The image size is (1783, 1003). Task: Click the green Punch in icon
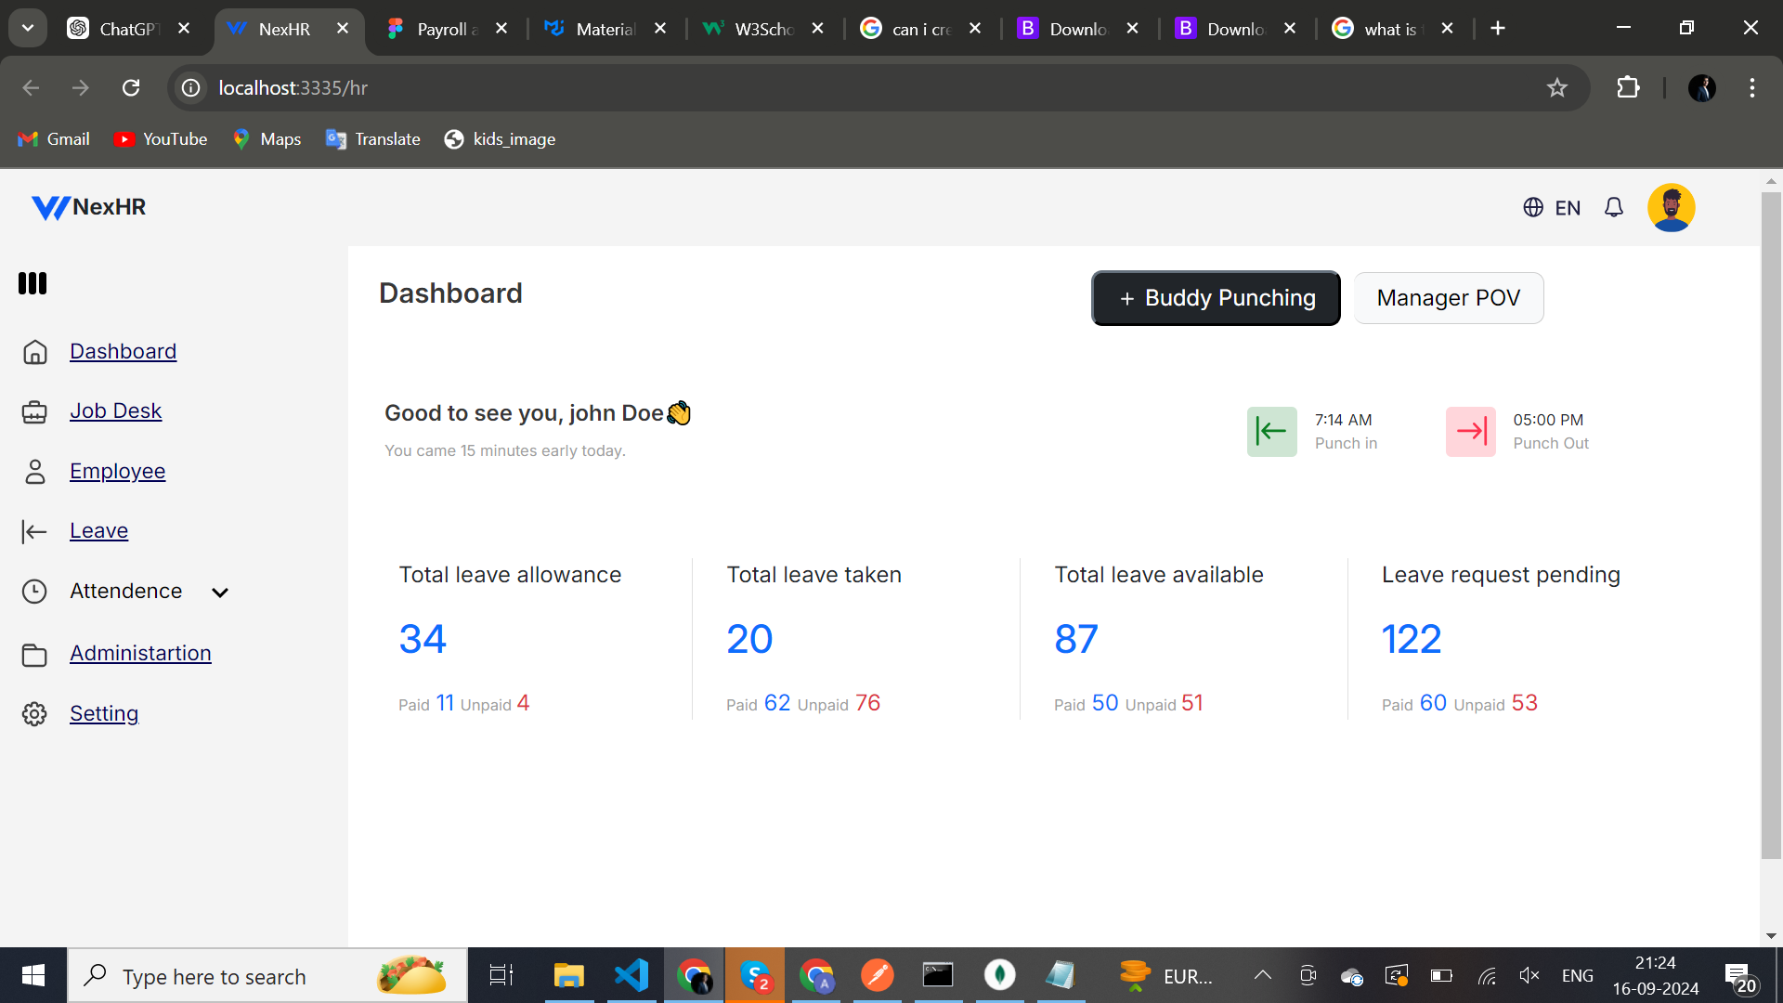click(x=1271, y=432)
